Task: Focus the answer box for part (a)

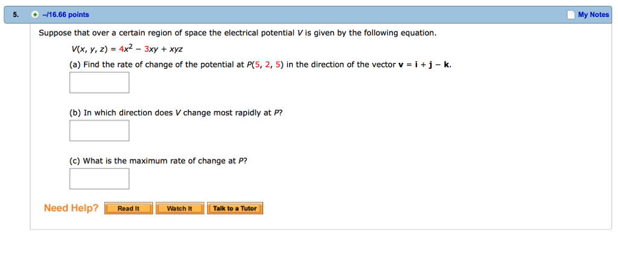Action: click(99, 83)
